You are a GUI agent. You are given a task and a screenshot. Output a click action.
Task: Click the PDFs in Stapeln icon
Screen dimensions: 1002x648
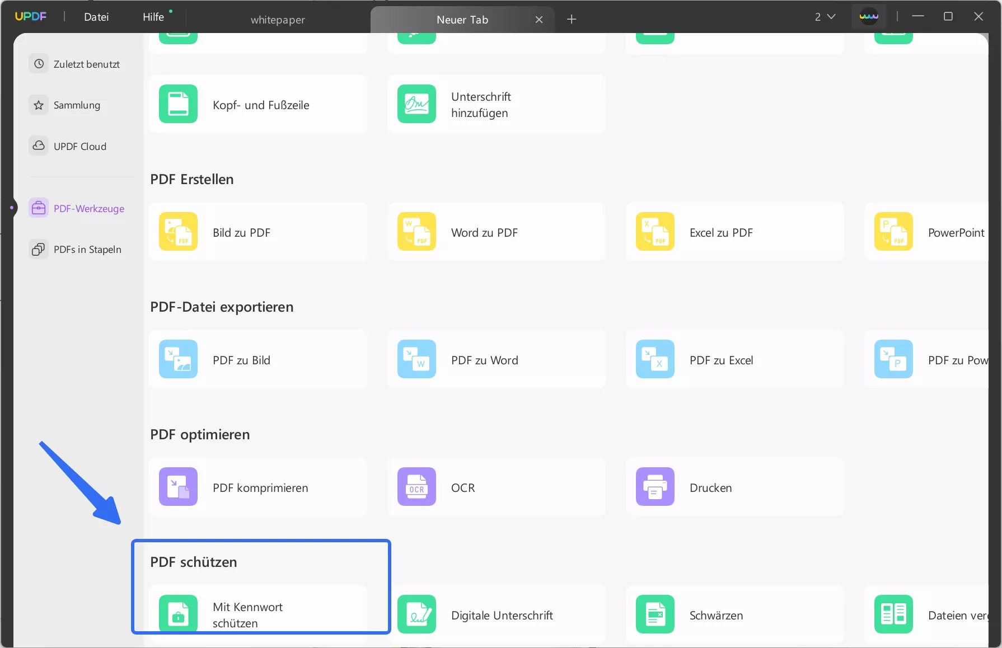click(39, 249)
